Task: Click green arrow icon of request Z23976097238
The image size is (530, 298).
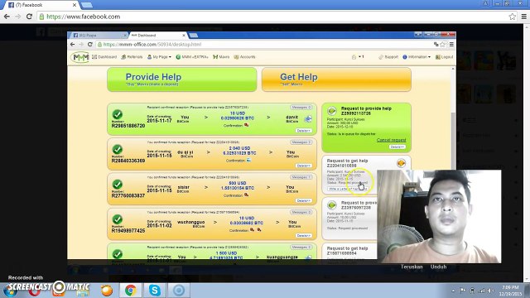Action: [x=332, y=204]
